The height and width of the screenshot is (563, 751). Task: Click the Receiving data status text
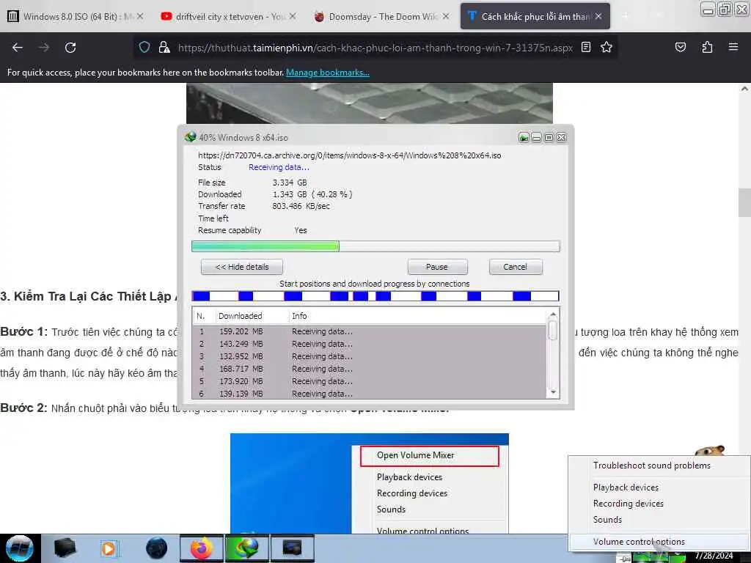point(279,168)
